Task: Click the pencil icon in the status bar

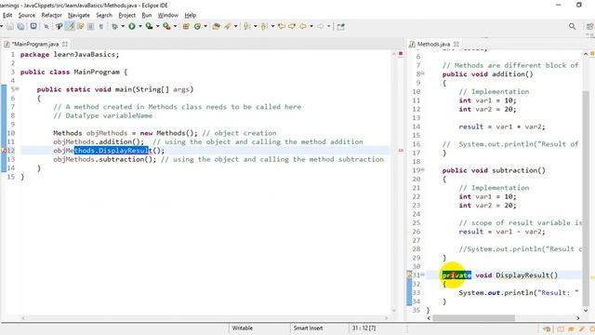Action: (x=581, y=329)
